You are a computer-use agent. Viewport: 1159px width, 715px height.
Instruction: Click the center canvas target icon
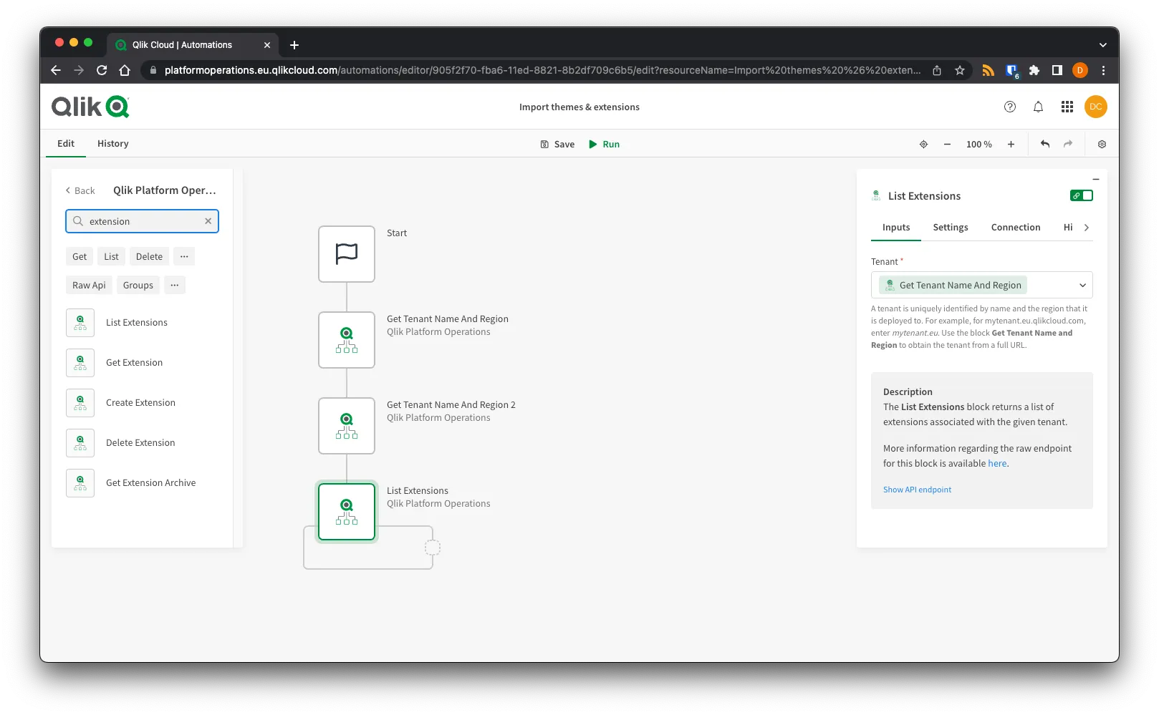(x=923, y=144)
